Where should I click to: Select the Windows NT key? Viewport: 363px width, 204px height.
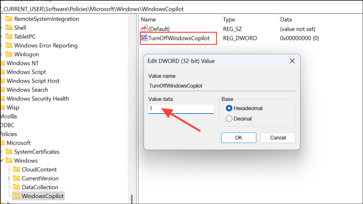click(x=23, y=63)
